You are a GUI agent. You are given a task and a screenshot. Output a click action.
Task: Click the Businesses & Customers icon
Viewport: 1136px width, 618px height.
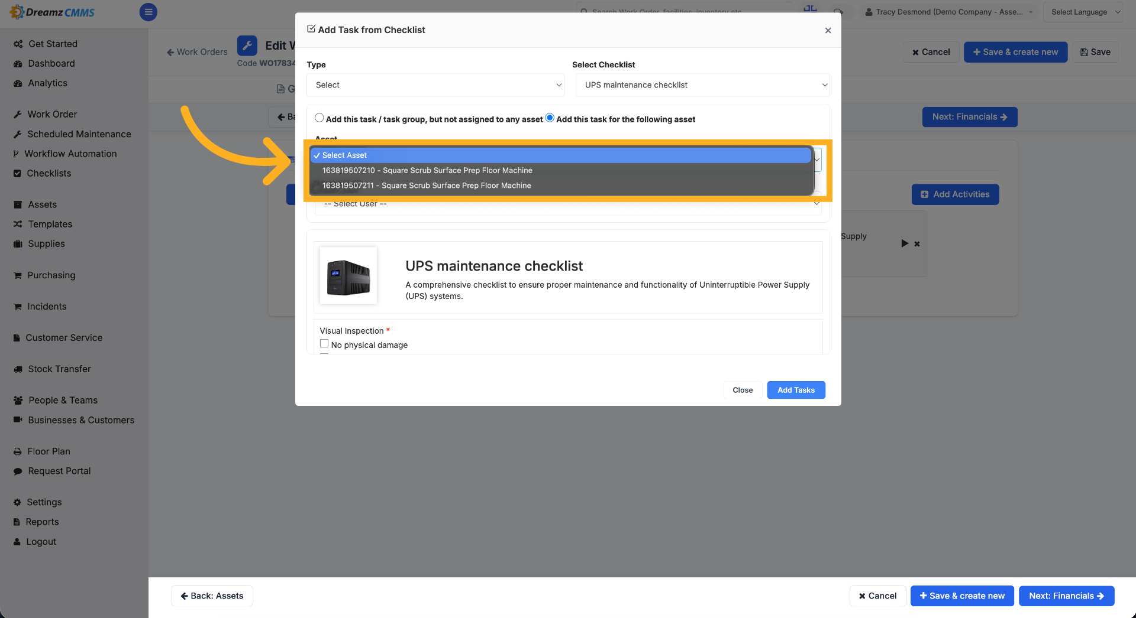[x=18, y=419]
